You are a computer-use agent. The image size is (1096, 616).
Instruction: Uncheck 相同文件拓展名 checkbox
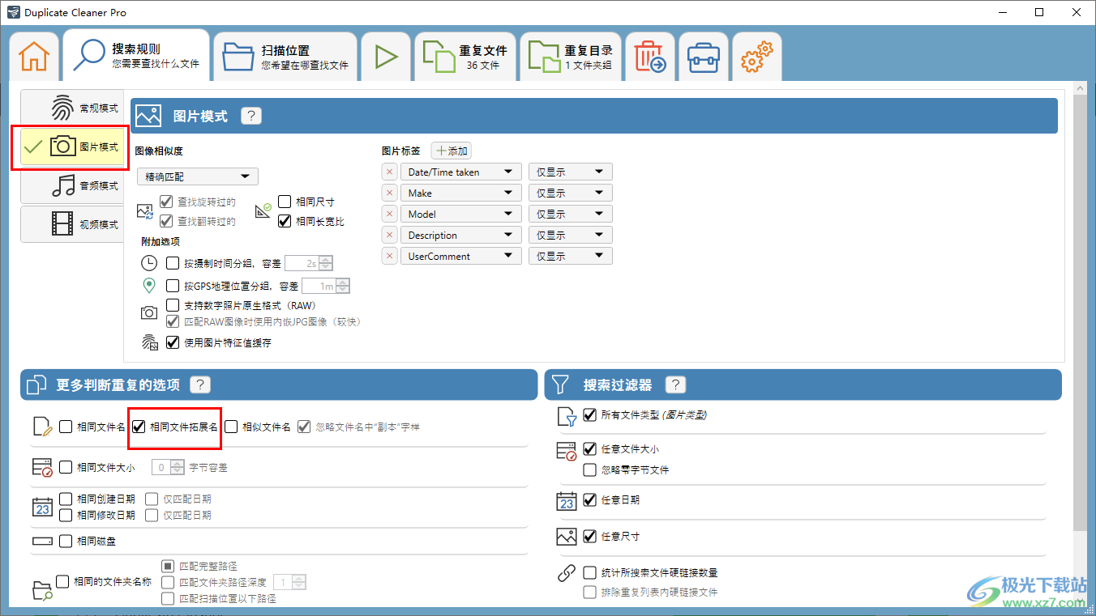click(x=139, y=427)
